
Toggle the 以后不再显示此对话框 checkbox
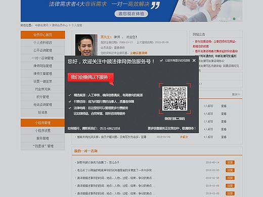point(161,60)
